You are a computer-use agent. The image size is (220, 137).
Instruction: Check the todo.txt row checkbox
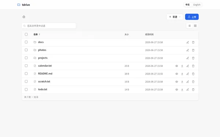(x=26, y=90)
